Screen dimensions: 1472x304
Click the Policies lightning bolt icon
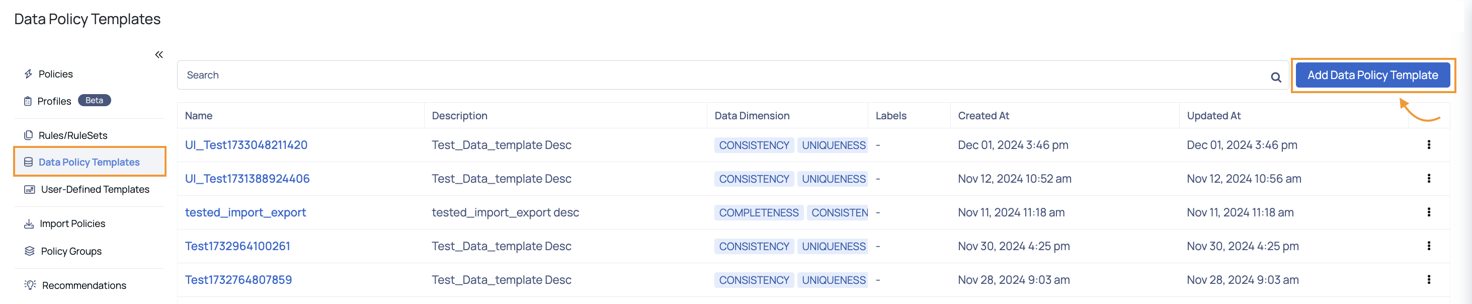28,73
